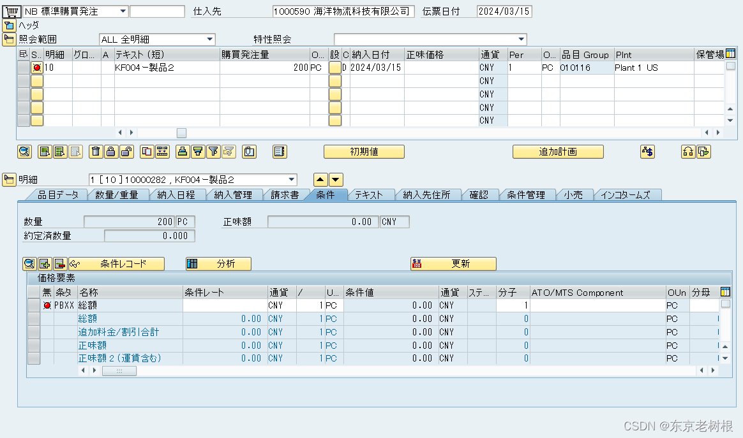Open the 照会範囲 ALL 全明細 dropdown

[211, 39]
